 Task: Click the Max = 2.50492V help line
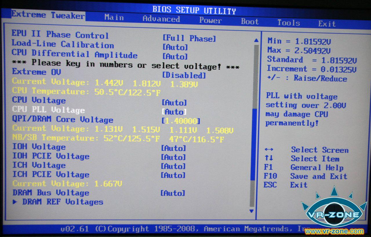pos(299,50)
